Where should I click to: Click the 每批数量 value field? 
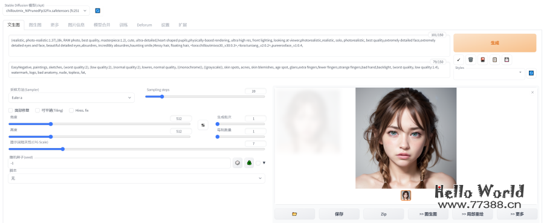tap(255, 131)
